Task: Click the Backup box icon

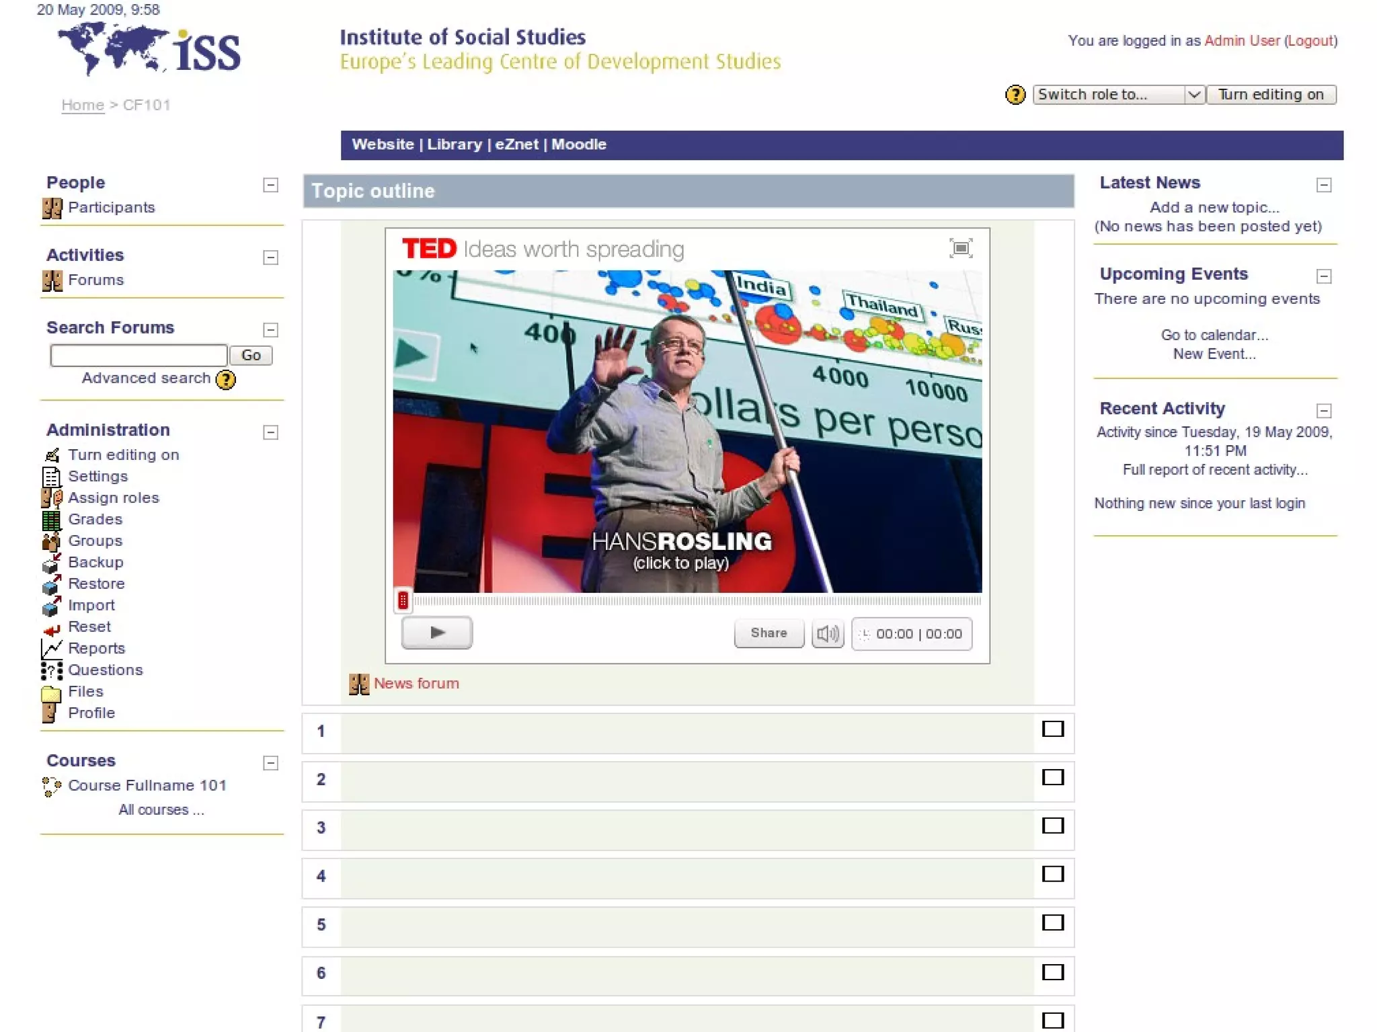Action: pos(52,563)
